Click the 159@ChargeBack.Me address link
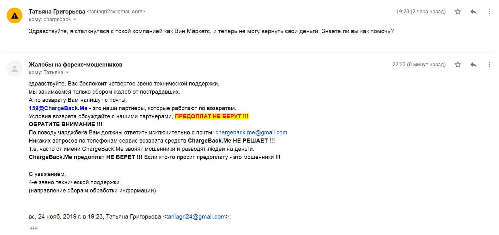 pyautogui.click(x=58, y=108)
